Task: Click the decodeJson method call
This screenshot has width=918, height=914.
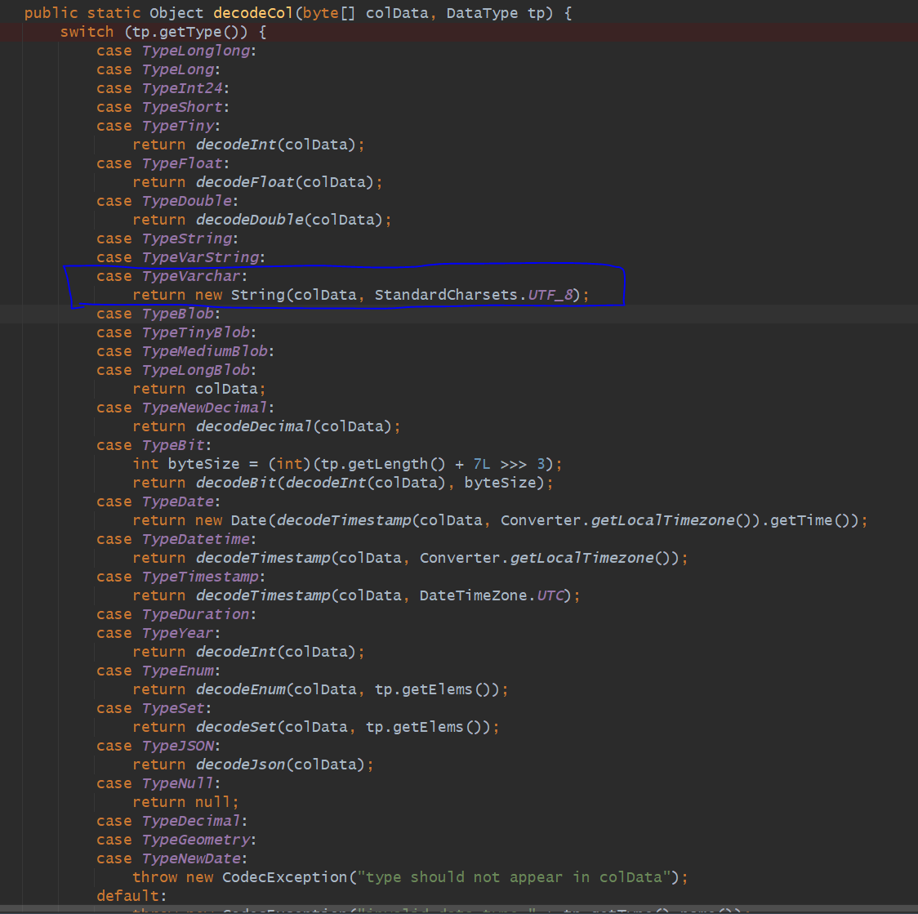Action: tap(240, 765)
